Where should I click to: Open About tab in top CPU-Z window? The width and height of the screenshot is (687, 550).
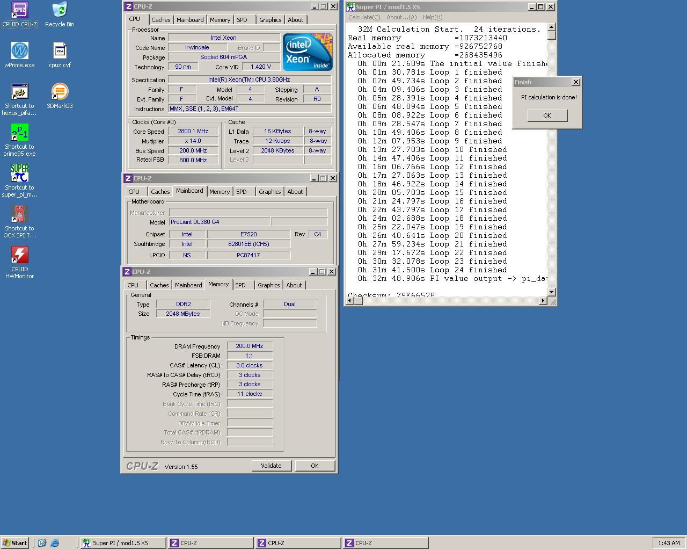[296, 20]
